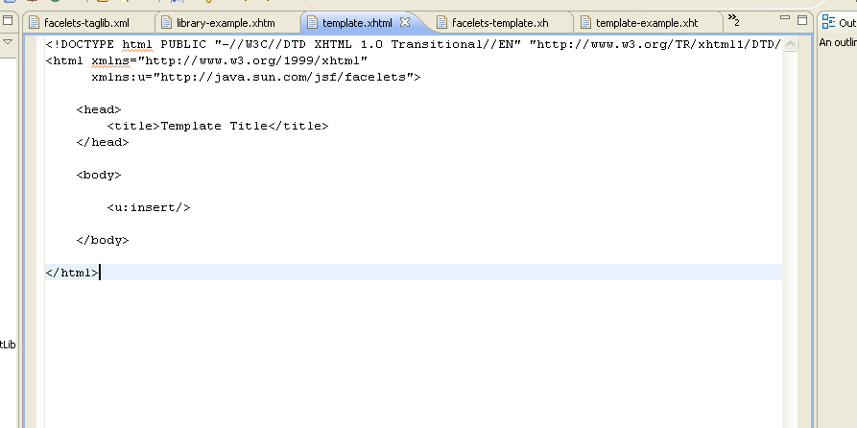Open the left panel view menu triangle
857x428 pixels.
coord(7,42)
